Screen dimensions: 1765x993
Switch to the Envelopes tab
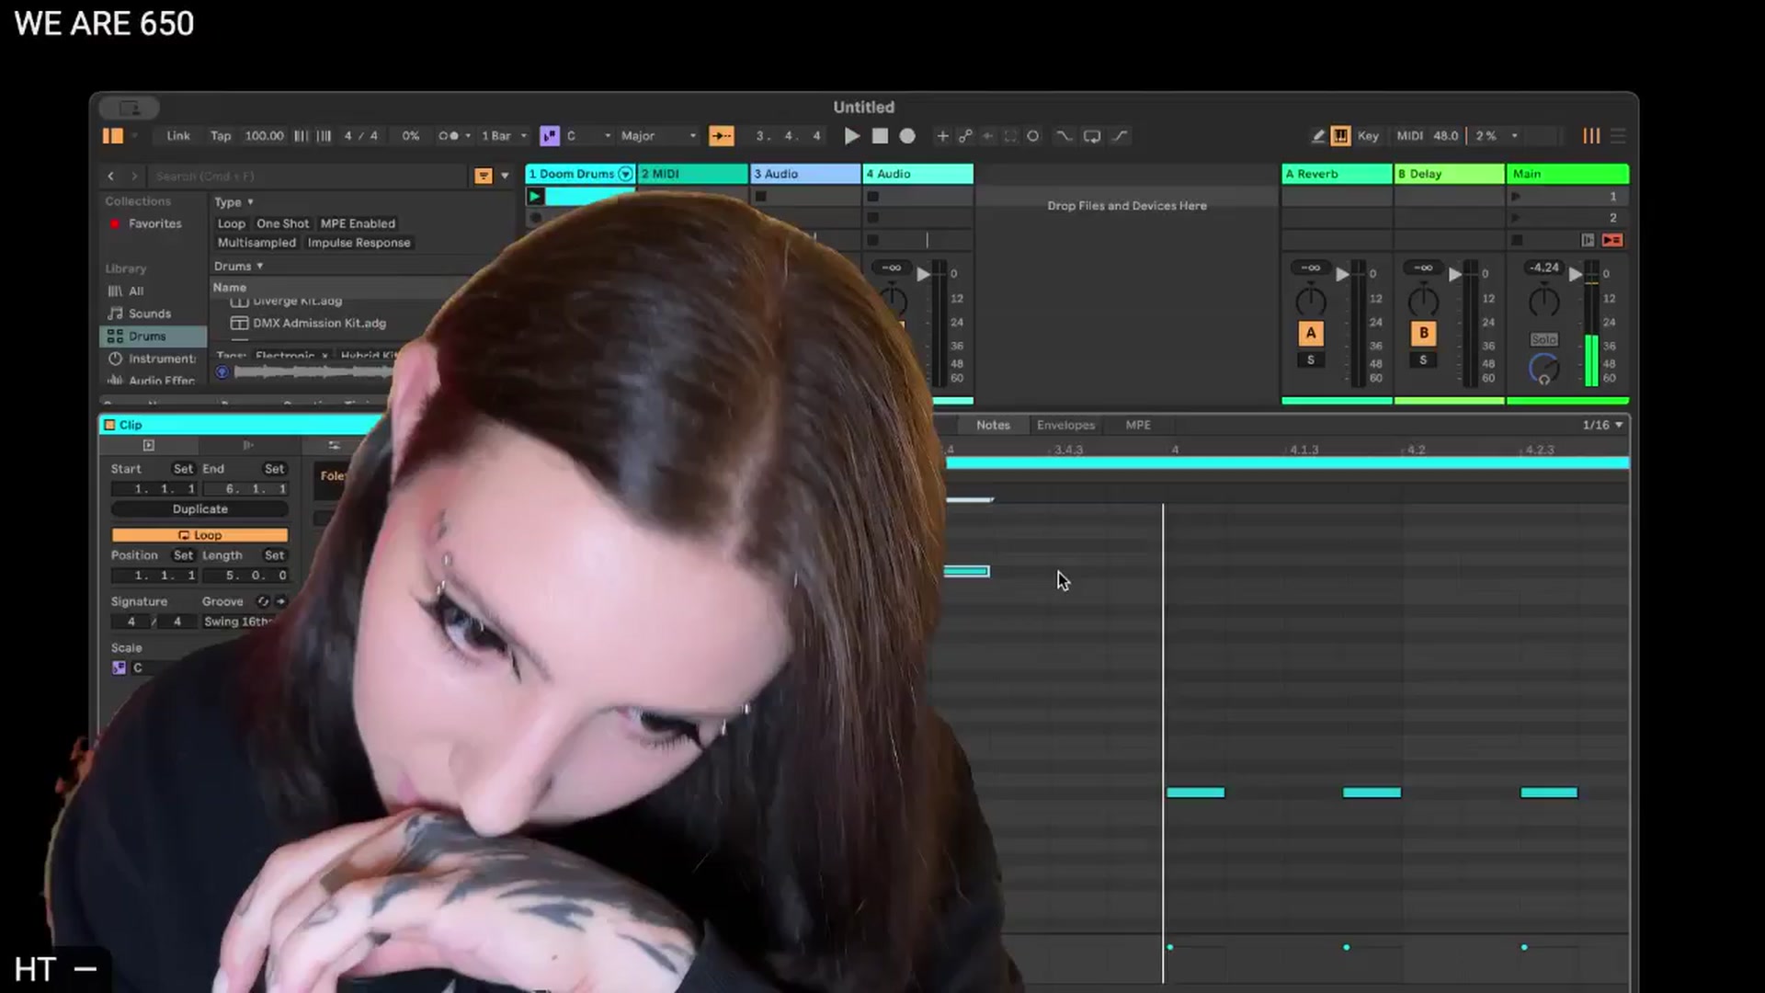click(x=1065, y=425)
